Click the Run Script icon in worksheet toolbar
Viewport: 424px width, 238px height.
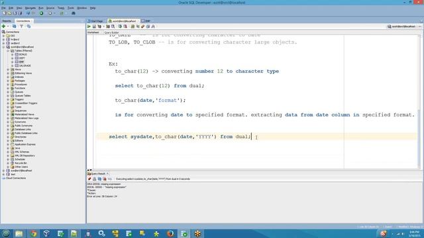point(94,26)
